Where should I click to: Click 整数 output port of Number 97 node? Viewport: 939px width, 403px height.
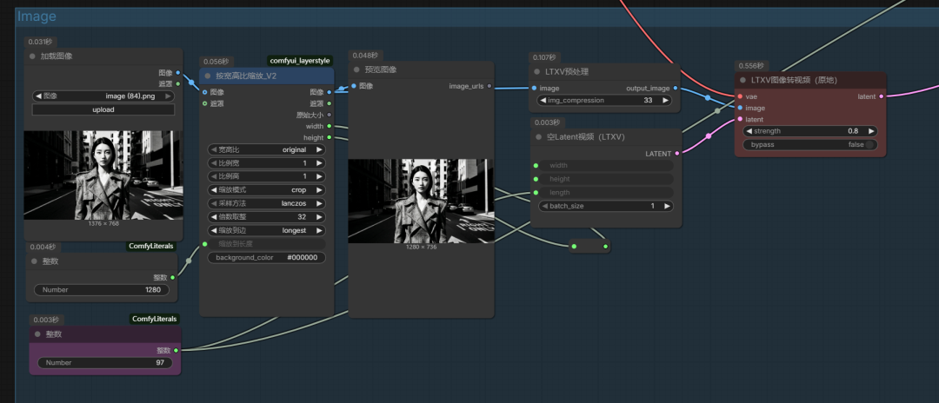click(176, 350)
